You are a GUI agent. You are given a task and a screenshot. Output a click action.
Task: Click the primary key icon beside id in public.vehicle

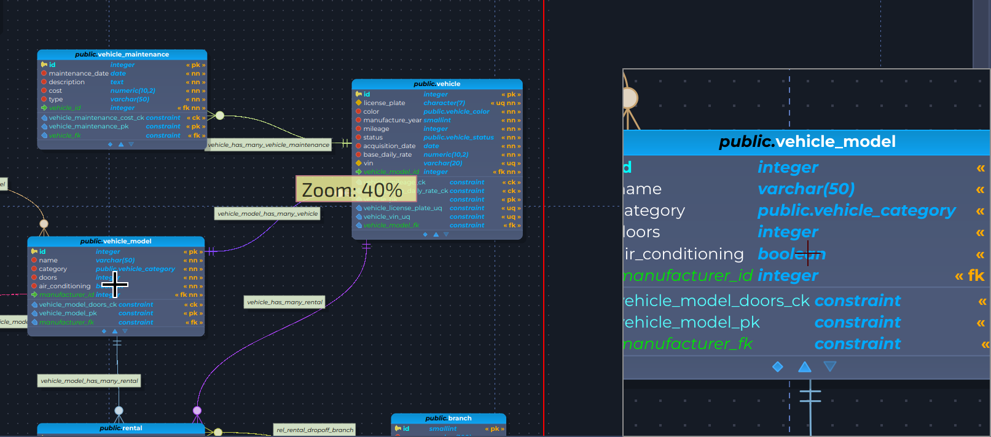click(x=359, y=94)
